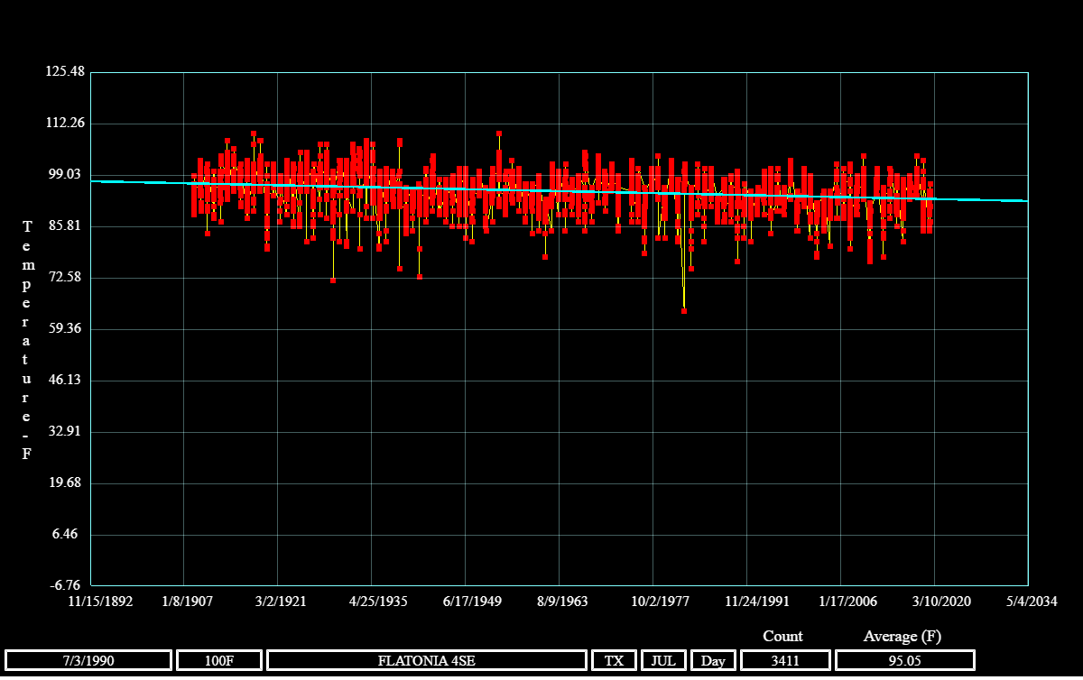Click y-axis label 99.03
The image size is (1083, 680).
[x=68, y=174]
